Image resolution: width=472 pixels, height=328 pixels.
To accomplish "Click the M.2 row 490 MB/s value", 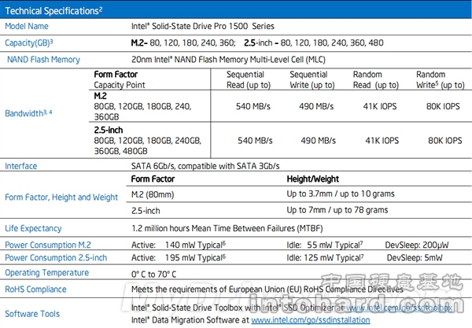I will click(x=316, y=106).
